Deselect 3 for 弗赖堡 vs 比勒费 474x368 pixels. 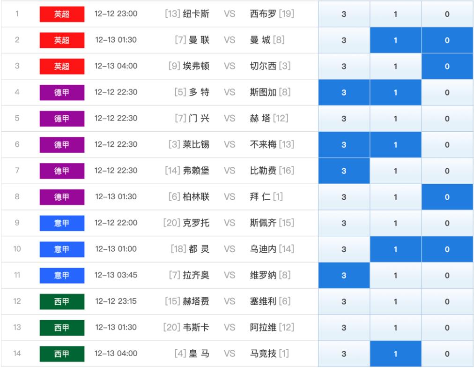point(344,171)
